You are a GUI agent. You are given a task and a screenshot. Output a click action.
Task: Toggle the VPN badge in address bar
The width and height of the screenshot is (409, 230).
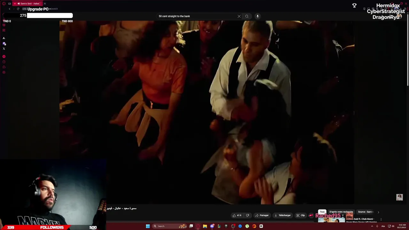pyautogui.click(x=24, y=9)
